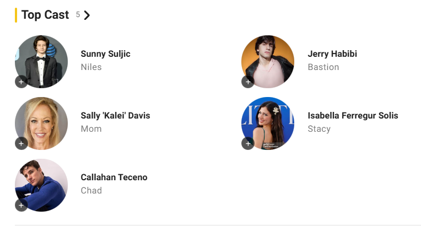Open Jerry Habibi's orange-background photo

point(268,61)
